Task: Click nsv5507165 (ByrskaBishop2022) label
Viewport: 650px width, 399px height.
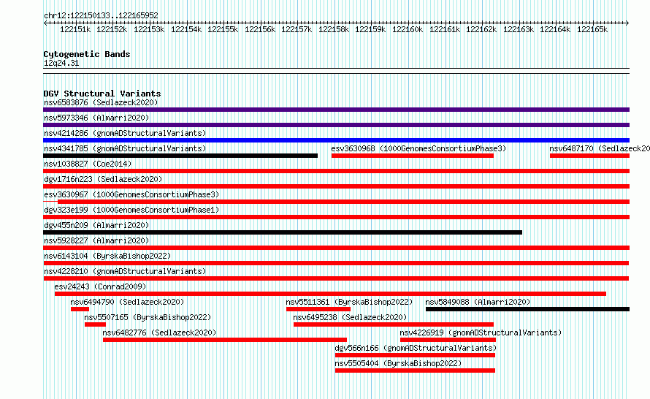Action: [x=148, y=317]
